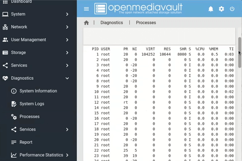Select Processes in the breadcrumb
242x161 pixels.
[146, 23]
